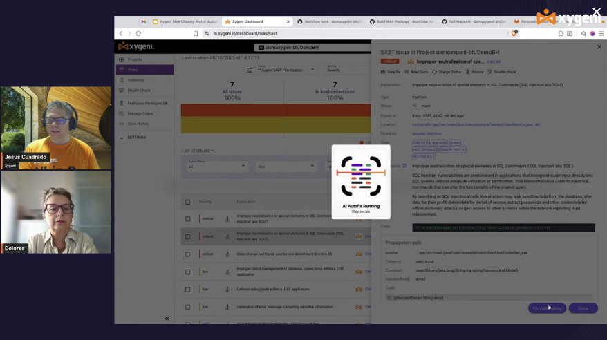The height and width of the screenshot is (340, 607).
Task: Check the State change call found row
Action: tap(188, 254)
